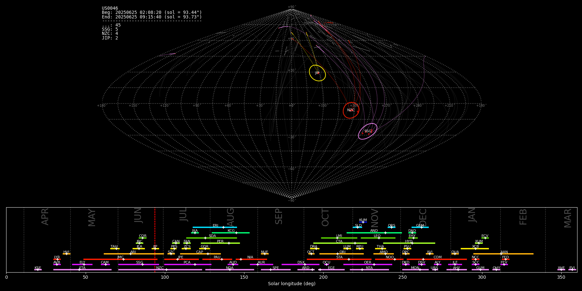Click the Solar longitude (deg) axis title
The height and width of the screenshot is (291, 582).
[292, 284]
